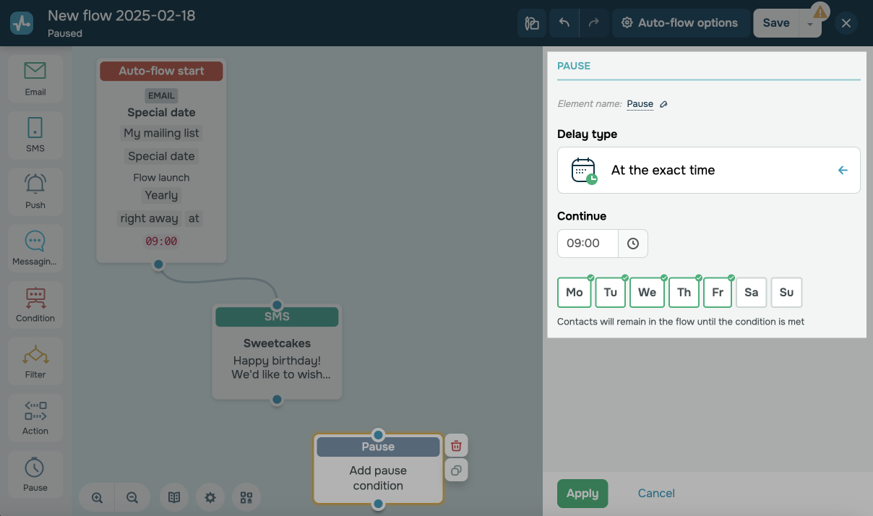Open the guide book icon
Image resolution: width=873 pixels, height=516 pixels.
pyautogui.click(x=174, y=497)
